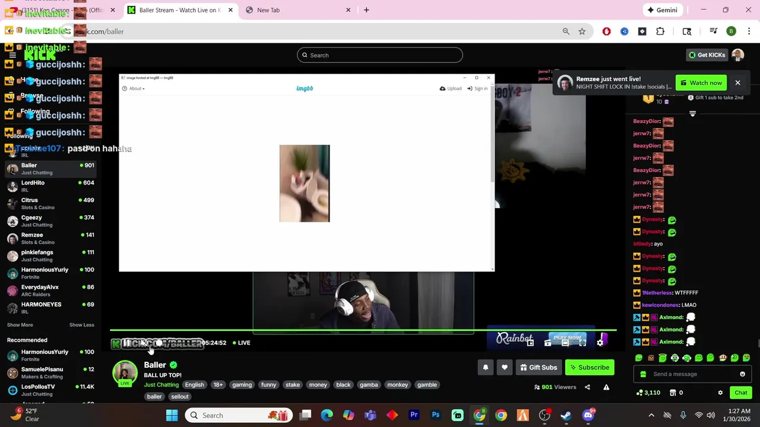Click the 3,110 channel points balance
This screenshot has height=427, width=760.
point(648,393)
